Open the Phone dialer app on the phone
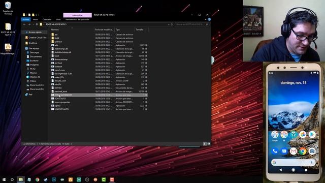This screenshot has width=325, height=183. pos(275,151)
